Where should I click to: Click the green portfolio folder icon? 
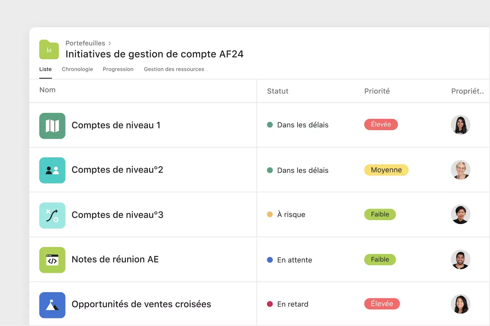(x=49, y=49)
